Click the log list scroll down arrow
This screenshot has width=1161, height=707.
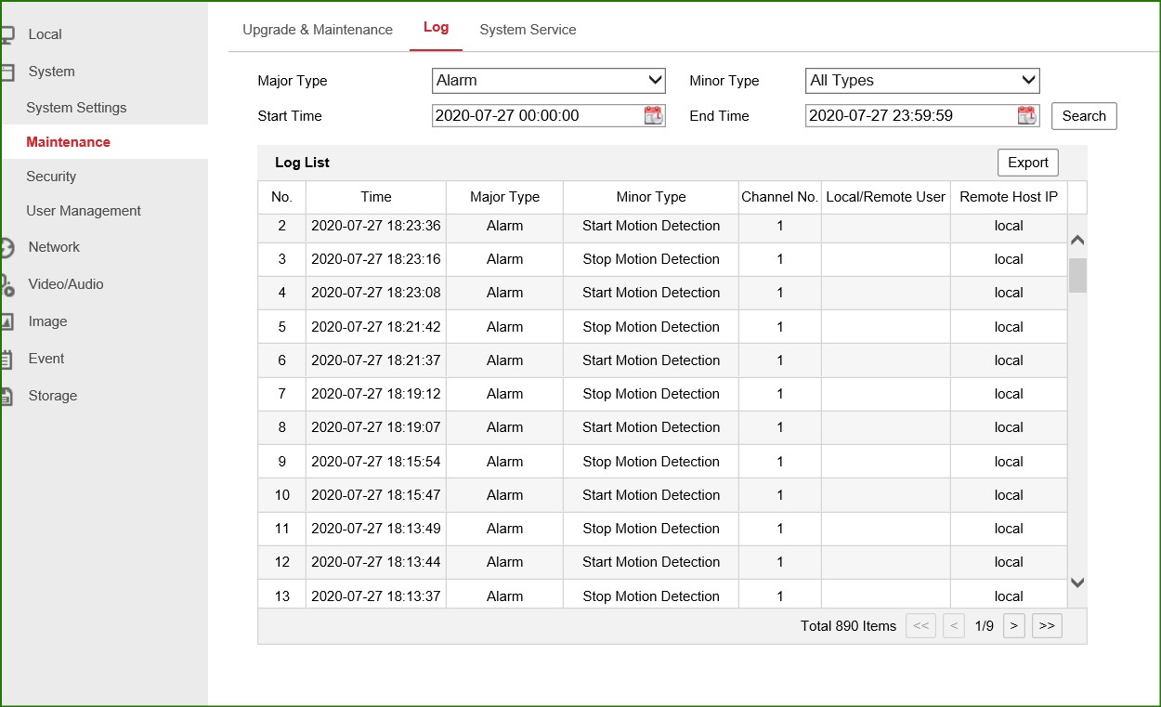(x=1077, y=583)
